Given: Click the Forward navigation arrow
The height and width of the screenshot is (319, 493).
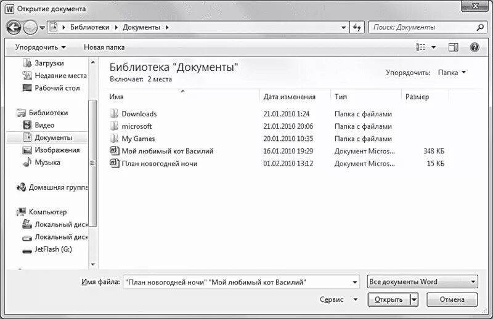Looking at the screenshot, I should point(30,28).
